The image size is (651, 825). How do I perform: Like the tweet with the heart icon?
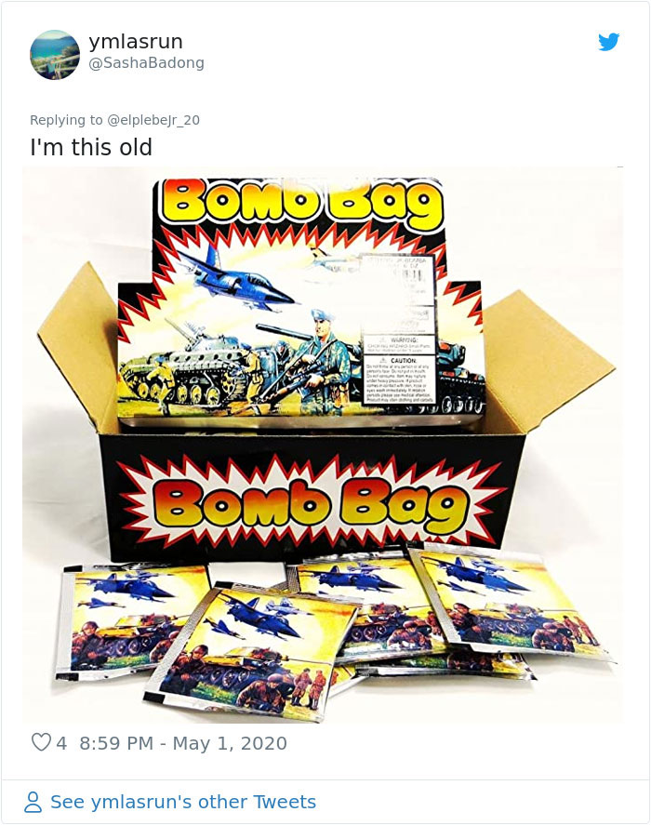pyautogui.click(x=41, y=742)
